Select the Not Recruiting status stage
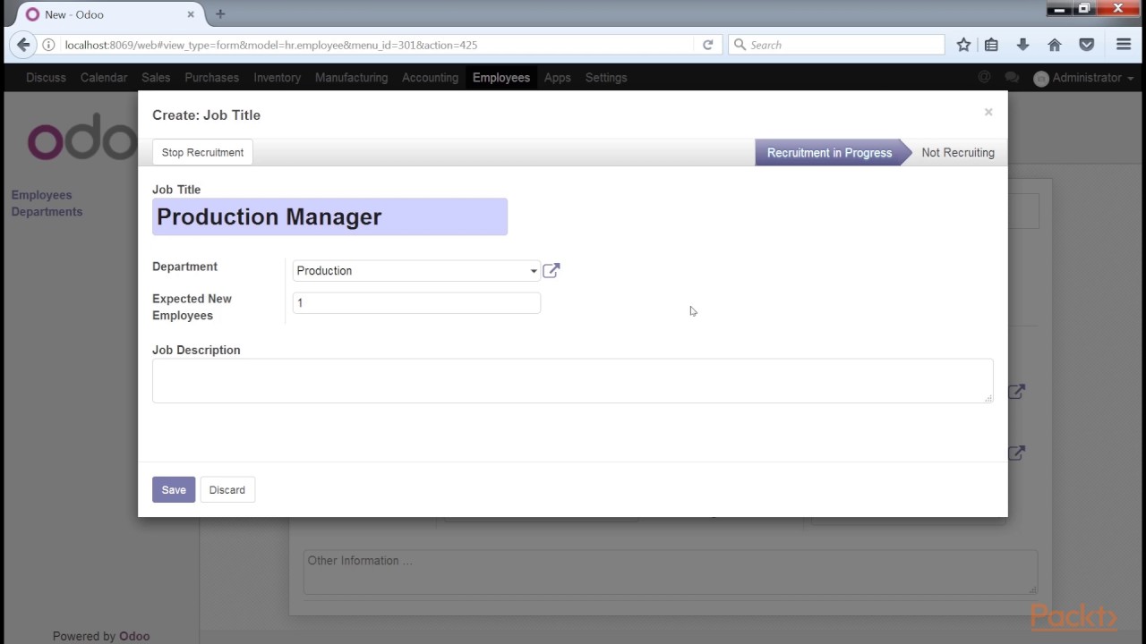Viewport: 1146px width, 644px height. click(x=958, y=153)
